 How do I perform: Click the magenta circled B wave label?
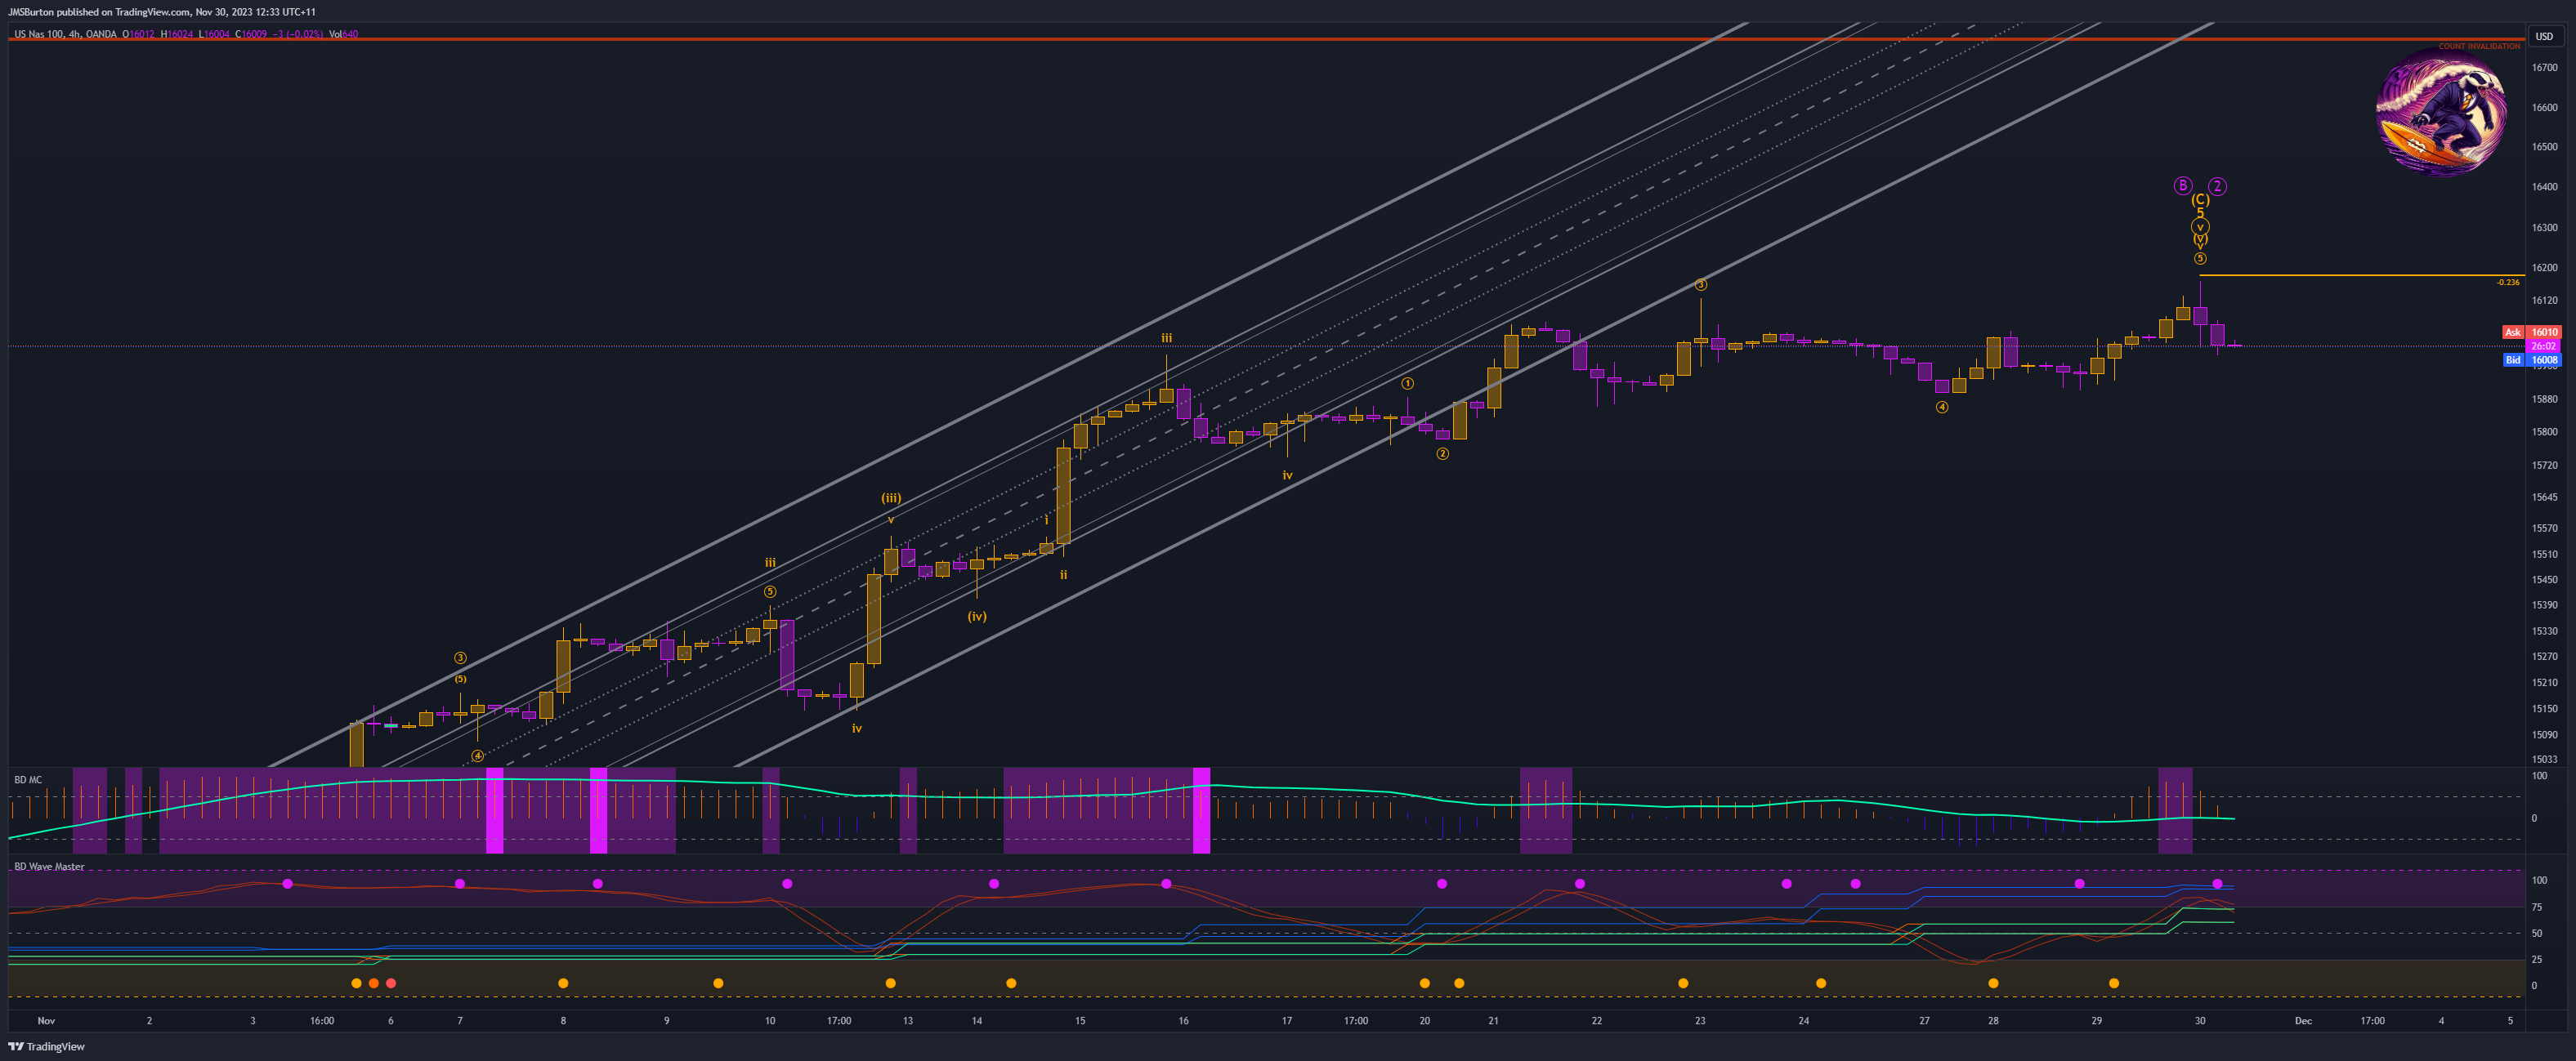coord(2183,186)
